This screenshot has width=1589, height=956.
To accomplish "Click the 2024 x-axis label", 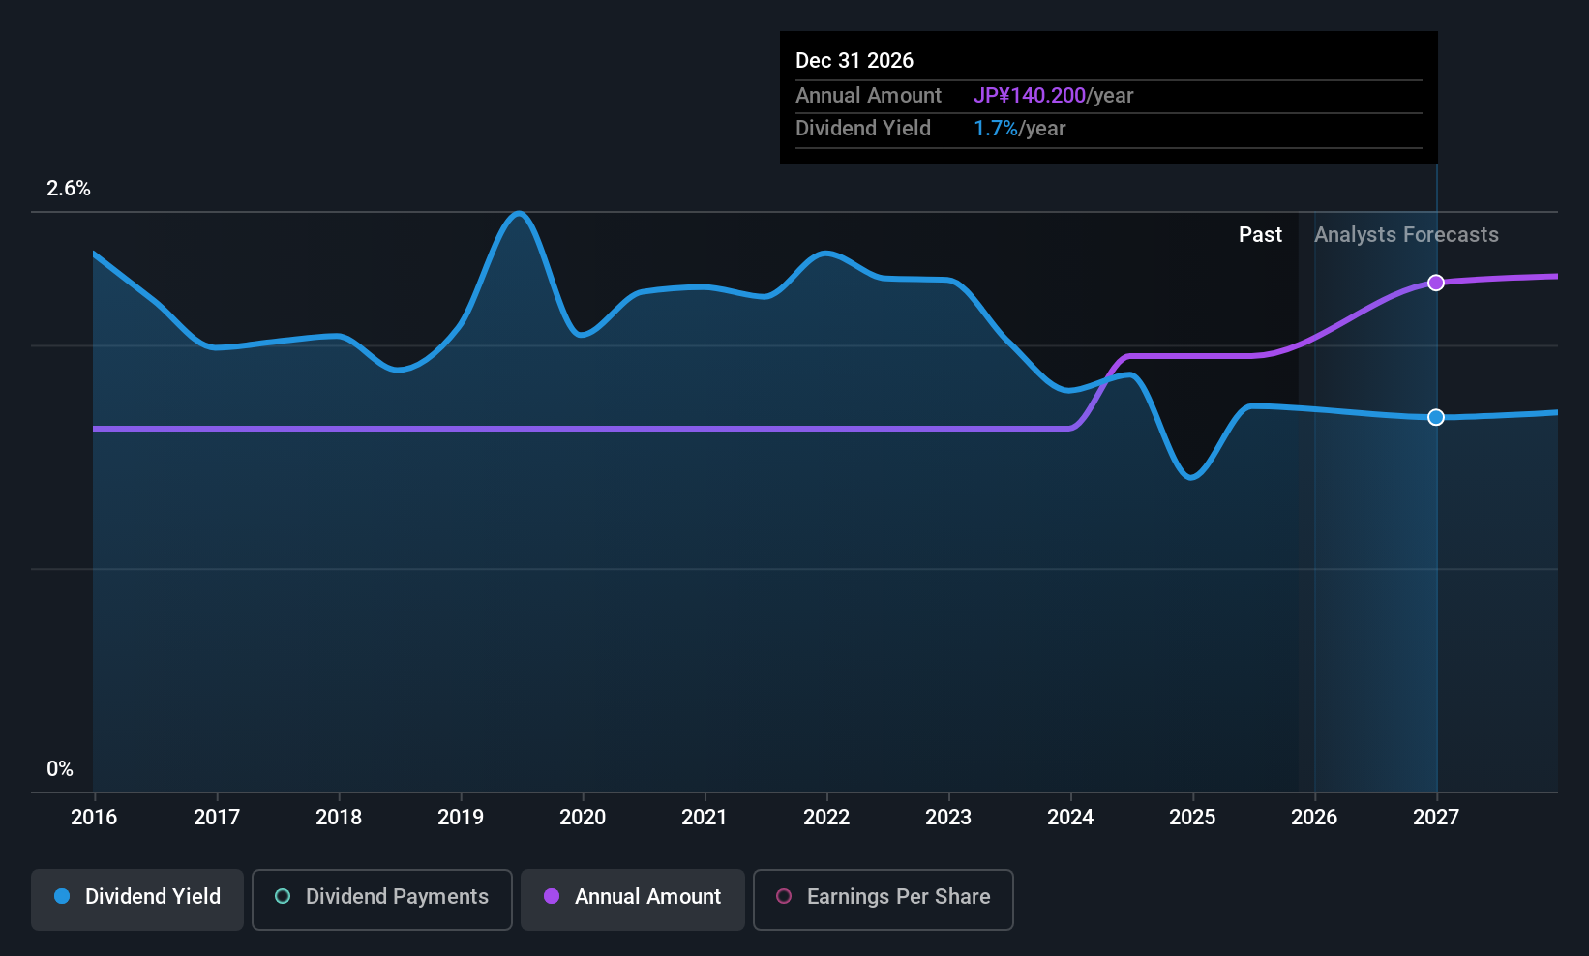I will coord(1070,818).
